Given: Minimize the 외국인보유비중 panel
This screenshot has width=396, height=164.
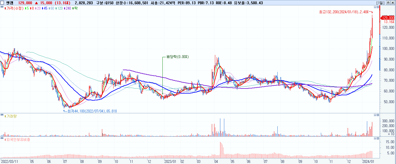Looking at the screenshot, I should pos(375,139).
